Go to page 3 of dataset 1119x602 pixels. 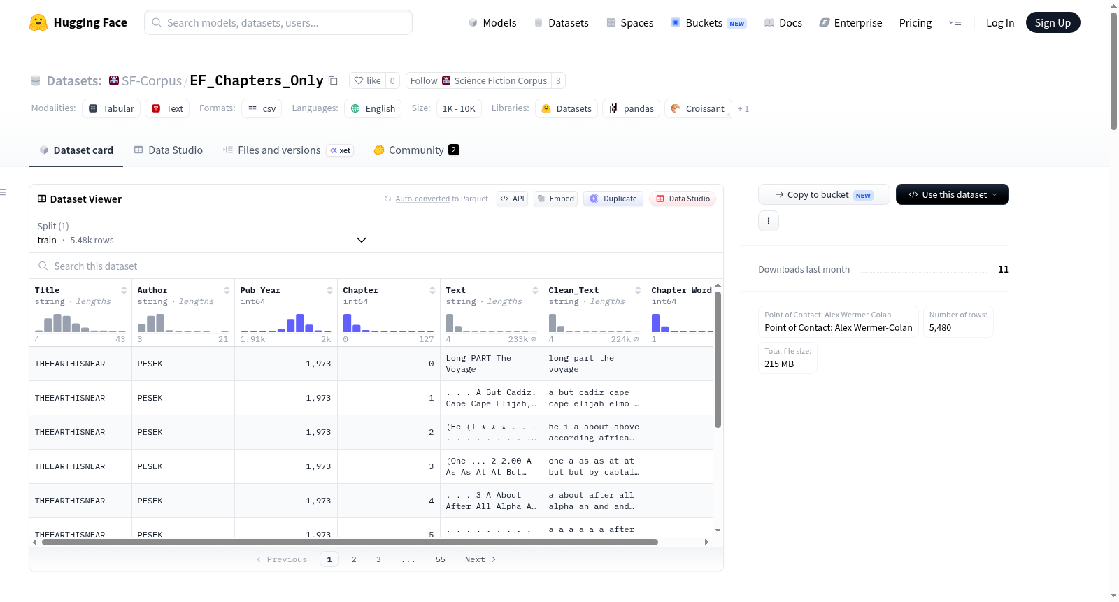click(378, 559)
